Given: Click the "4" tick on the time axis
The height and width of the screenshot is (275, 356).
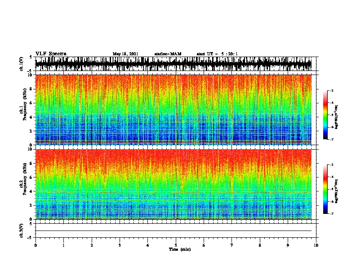Looking at the screenshot, I should tap(148, 245).
